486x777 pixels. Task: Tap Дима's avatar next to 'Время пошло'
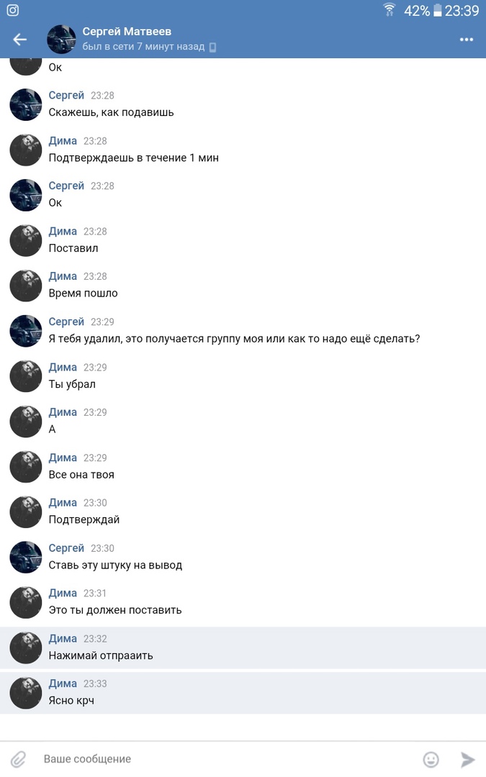click(x=26, y=286)
